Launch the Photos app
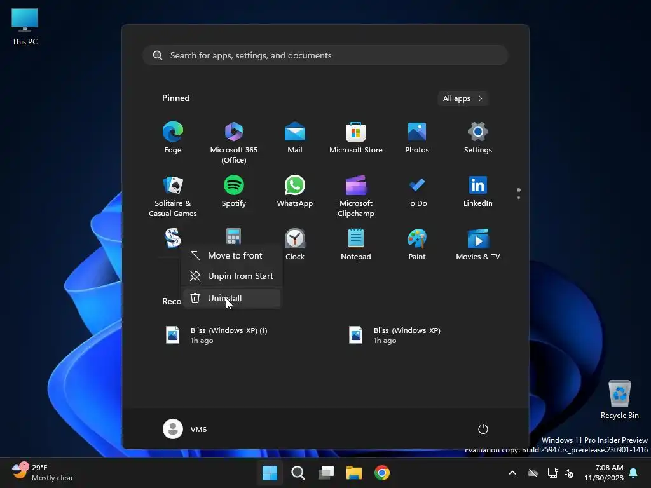Screen dimensions: 651x488 (417, 138)
